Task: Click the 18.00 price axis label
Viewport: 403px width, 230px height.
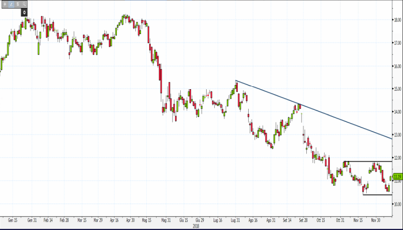Action: (x=397, y=20)
